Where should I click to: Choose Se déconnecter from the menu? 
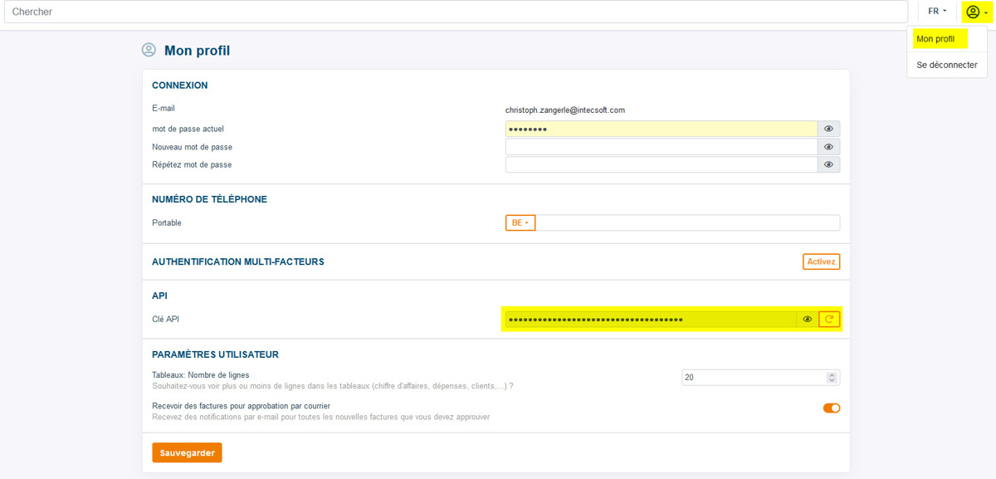point(947,65)
